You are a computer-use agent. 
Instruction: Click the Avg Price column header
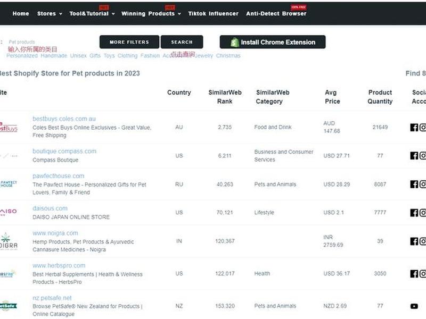click(x=332, y=97)
